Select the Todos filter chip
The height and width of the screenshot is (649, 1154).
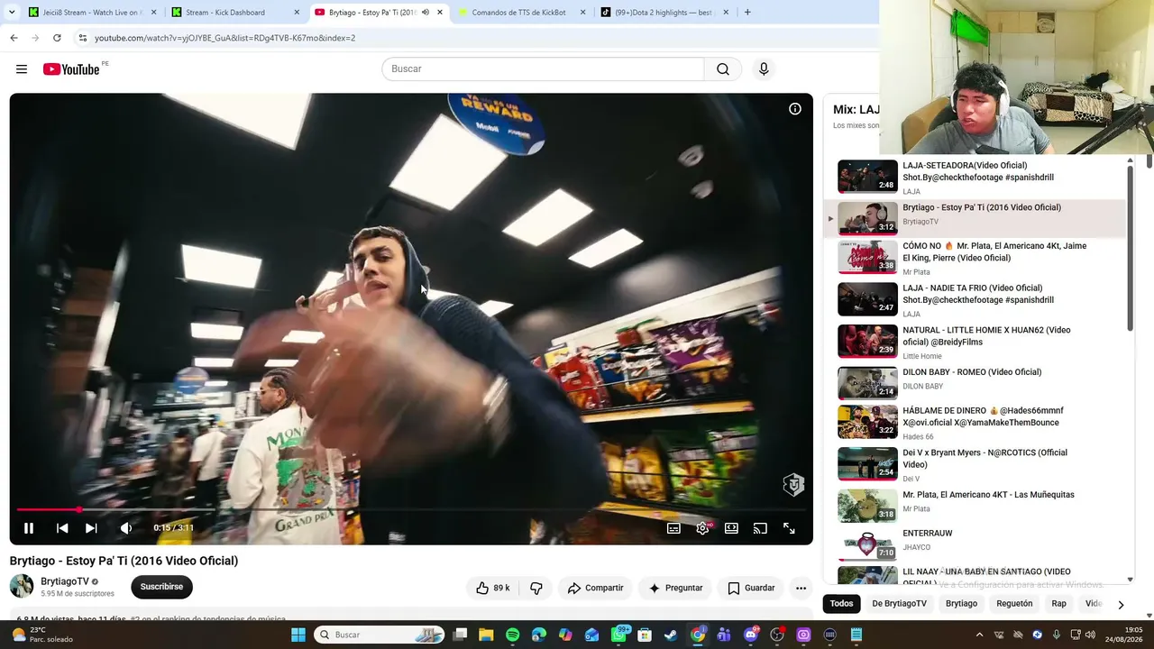coord(841,604)
